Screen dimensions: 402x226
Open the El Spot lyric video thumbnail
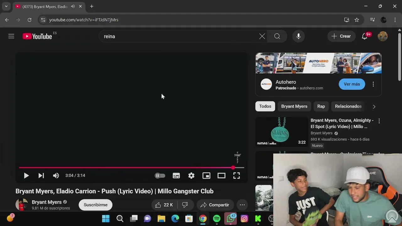pyautogui.click(x=282, y=132)
